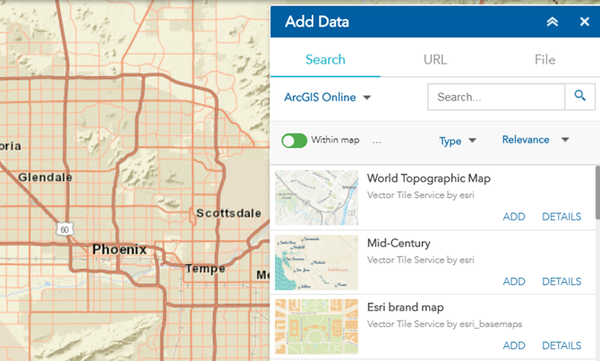The image size is (600, 361).
Task: Click inside the Search text field
Action: 495,97
